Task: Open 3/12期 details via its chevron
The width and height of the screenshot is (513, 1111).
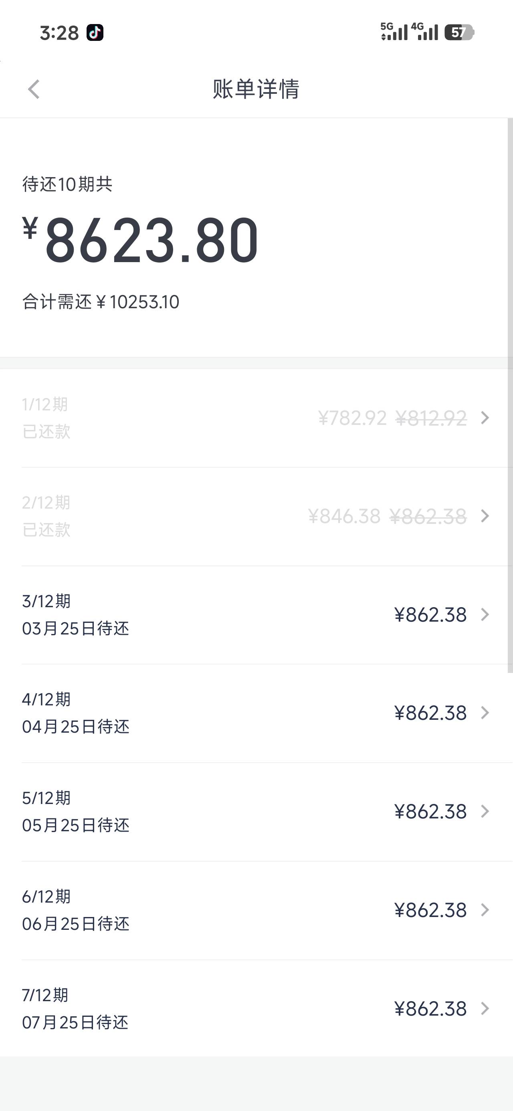Action: point(485,614)
